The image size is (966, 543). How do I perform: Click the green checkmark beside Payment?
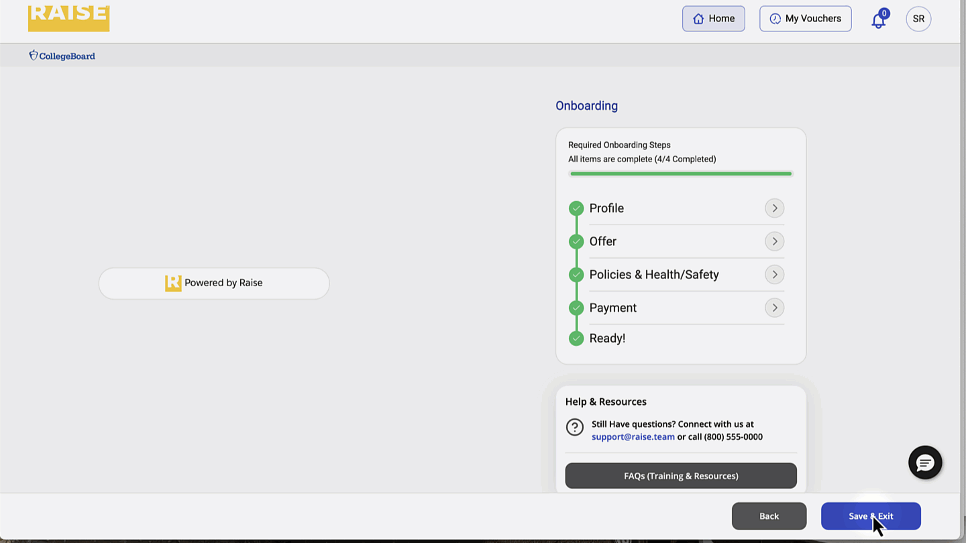click(x=576, y=308)
